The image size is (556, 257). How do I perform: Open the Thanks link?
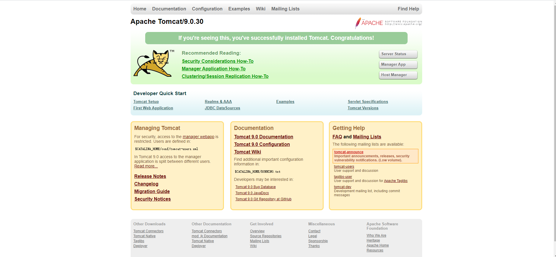click(x=314, y=246)
